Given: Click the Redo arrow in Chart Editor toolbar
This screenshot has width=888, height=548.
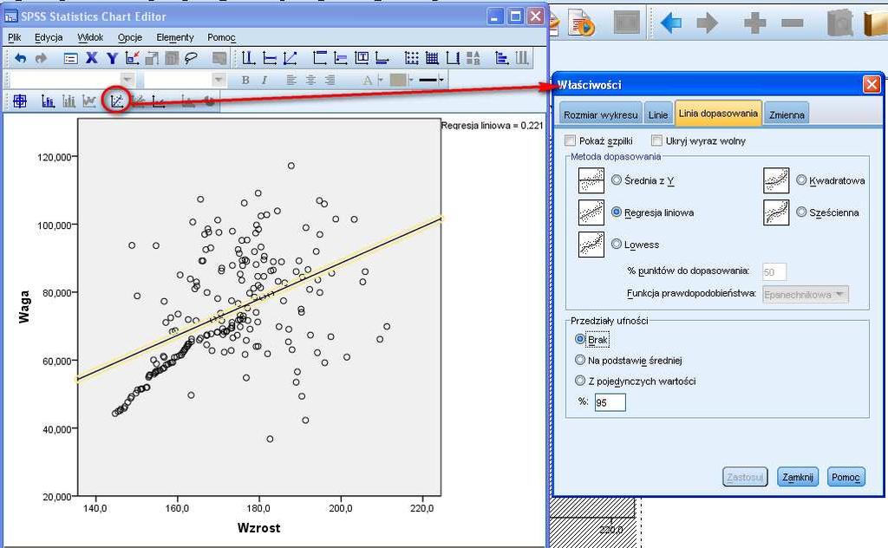Looking at the screenshot, I should tap(41, 58).
